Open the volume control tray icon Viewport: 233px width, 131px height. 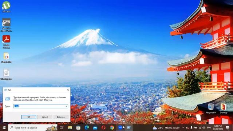click(x=204, y=128)
